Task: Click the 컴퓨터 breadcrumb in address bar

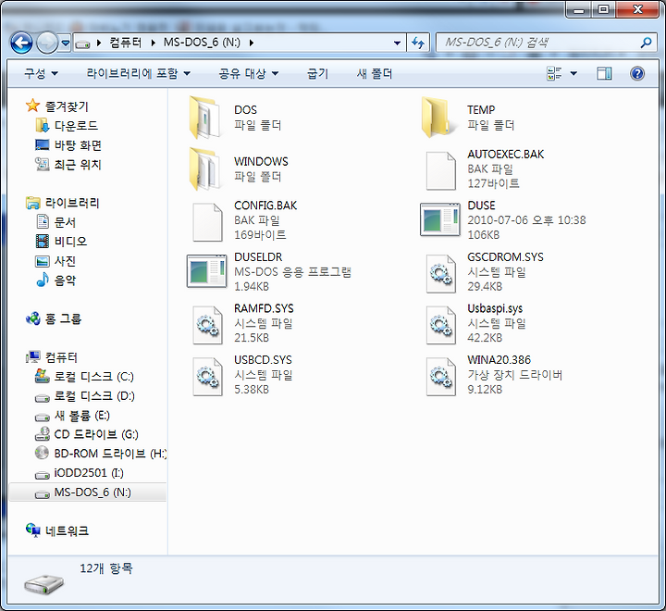Action: click(x=125, y=43)
